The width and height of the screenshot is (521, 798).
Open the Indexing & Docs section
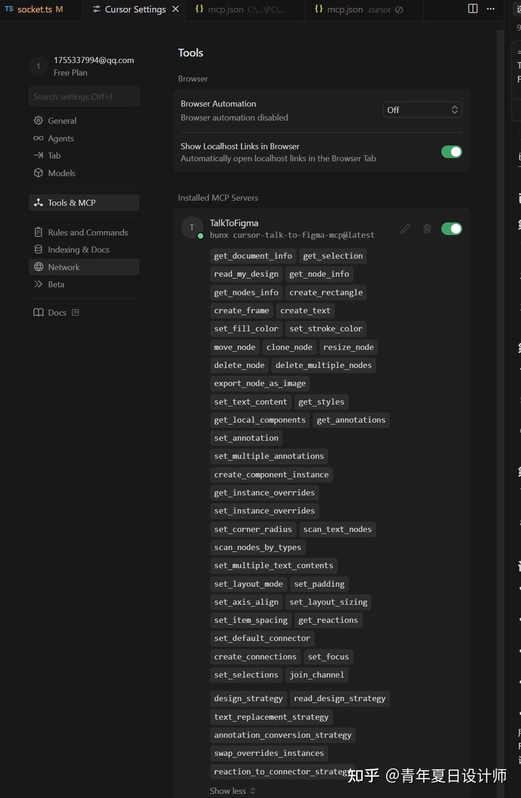coord(78,250)
